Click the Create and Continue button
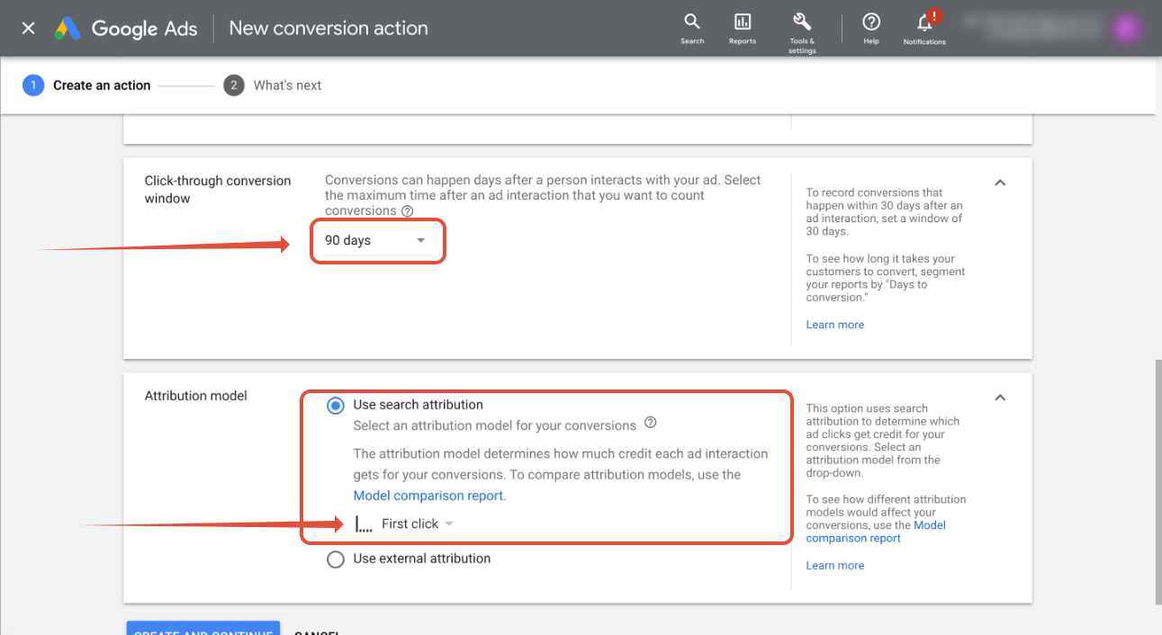Viewport: 1162px width, 635px height. click(x=203, y=629)
